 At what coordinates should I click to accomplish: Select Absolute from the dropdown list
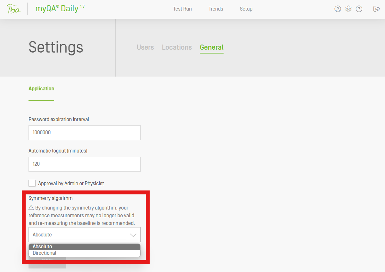coord(42,247)
